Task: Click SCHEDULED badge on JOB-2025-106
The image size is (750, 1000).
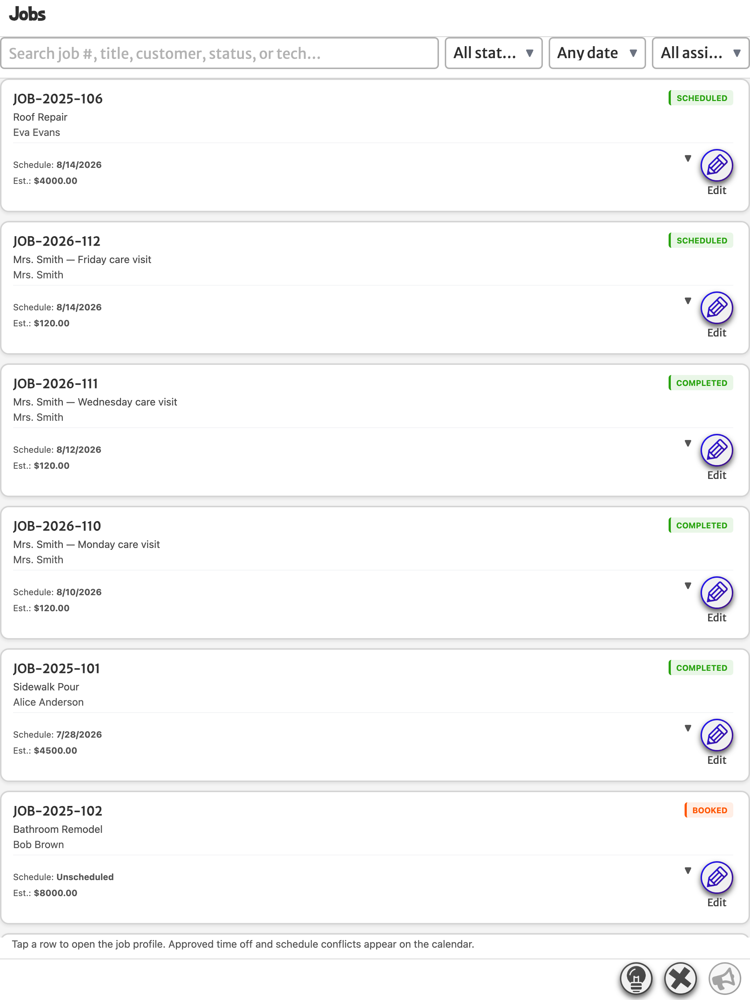Action: (701, 98)
